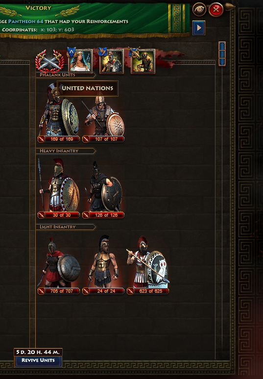
Task: Click the eye spy icon button
Action: click(x=199, y=10)
